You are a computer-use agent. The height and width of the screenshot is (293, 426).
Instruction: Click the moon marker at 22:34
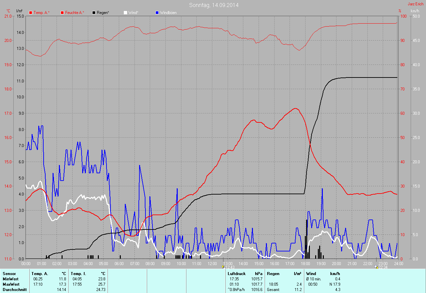376,267
